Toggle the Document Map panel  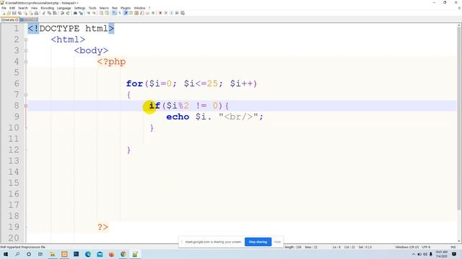pos(136,13)
